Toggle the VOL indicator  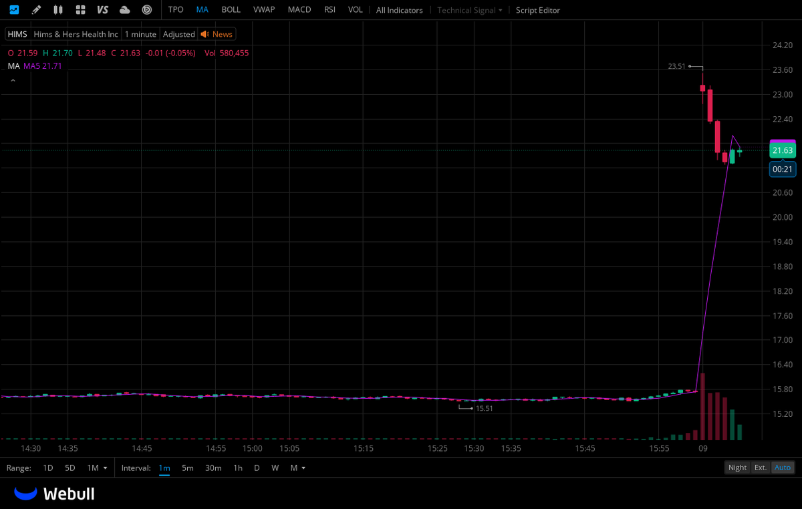click(x=356, y=10)
